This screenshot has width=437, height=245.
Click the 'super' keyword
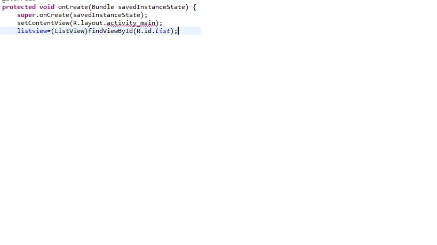click(27, 15)
